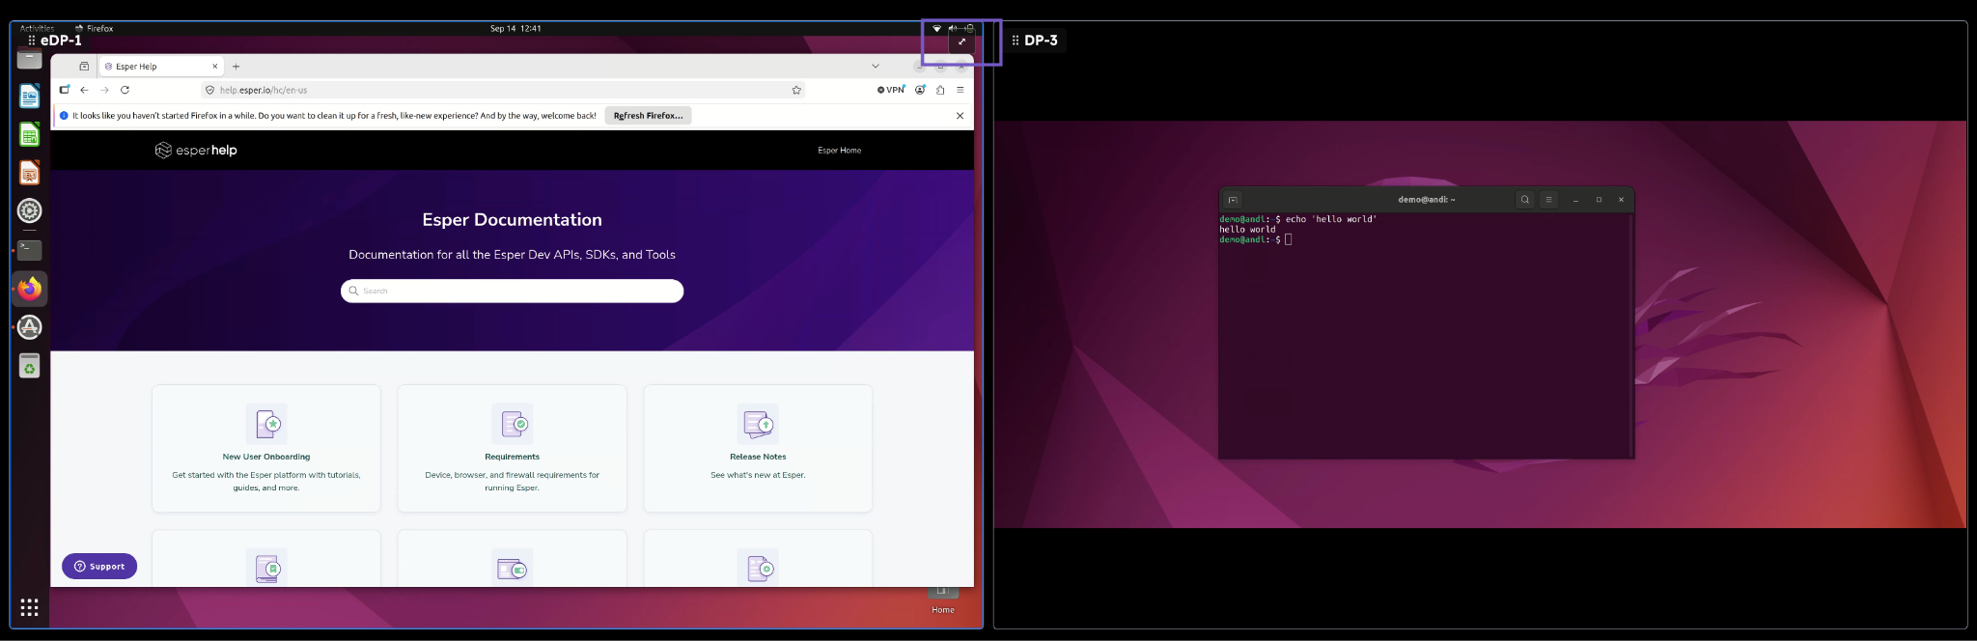1977x641 pixels.
Task: Launch LibreOffice Writer from the dock
Action: point(30,96)
